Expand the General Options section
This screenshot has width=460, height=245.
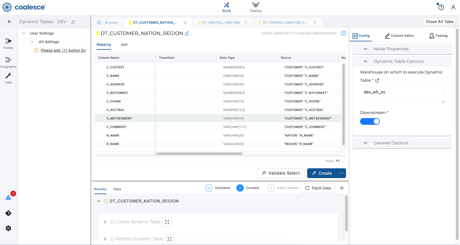coord(391,143)
